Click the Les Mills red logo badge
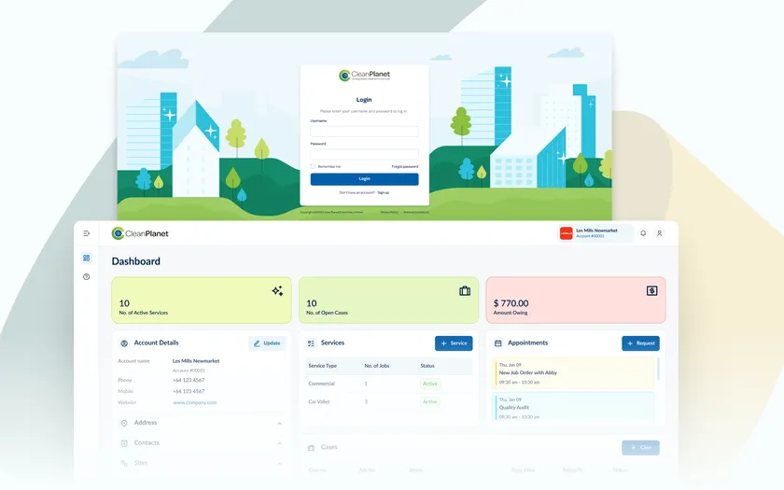 [566, 233]
